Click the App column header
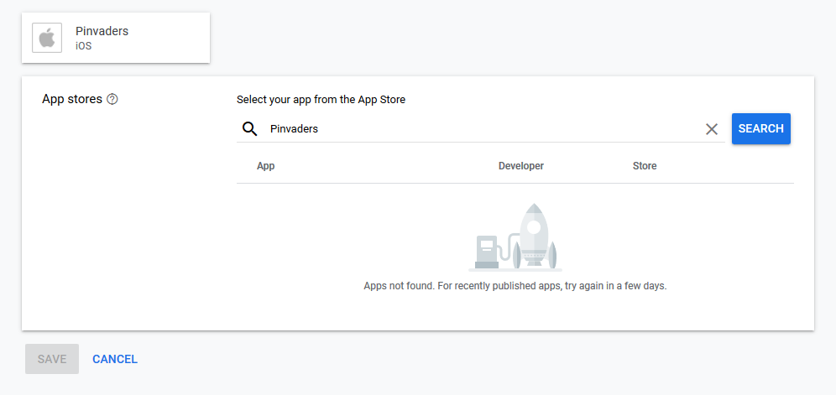This screenshot has height=395, width=836. 266,166
